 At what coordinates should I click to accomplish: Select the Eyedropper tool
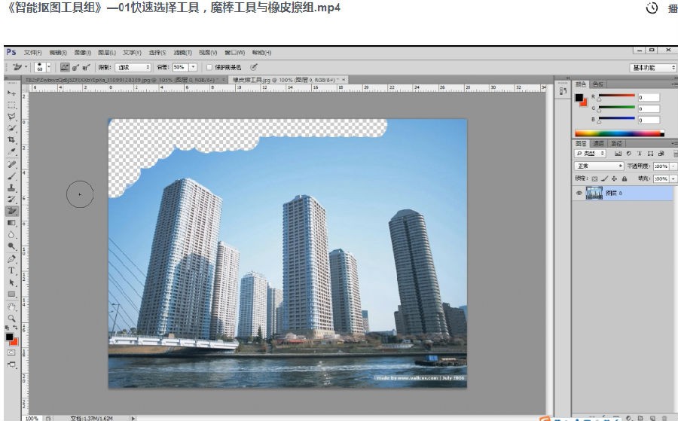[x=11, y=151]
